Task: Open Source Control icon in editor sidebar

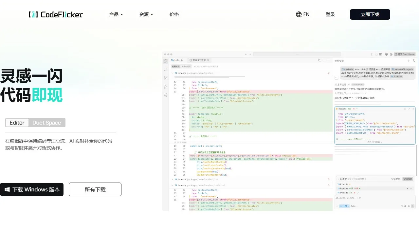Action: tap(165, 78)
